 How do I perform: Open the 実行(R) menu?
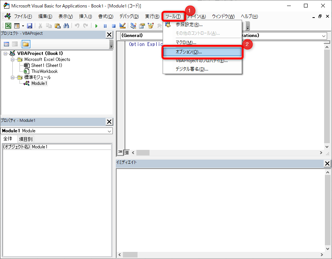(x=152, y=16)
